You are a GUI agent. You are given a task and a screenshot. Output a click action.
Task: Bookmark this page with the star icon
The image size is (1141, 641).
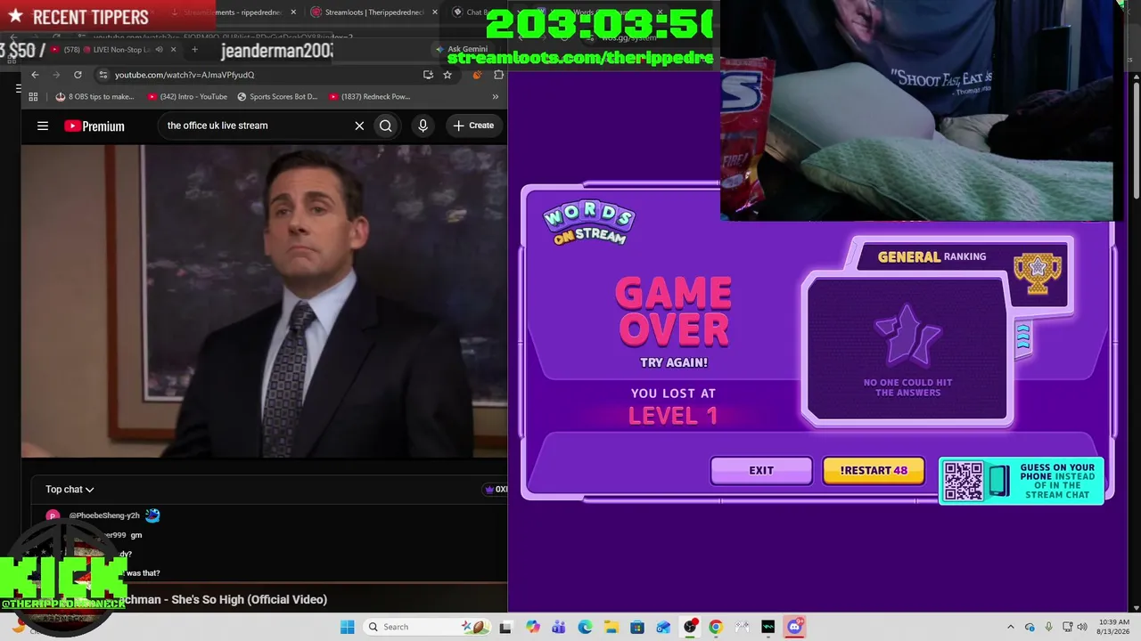[447, 75]
